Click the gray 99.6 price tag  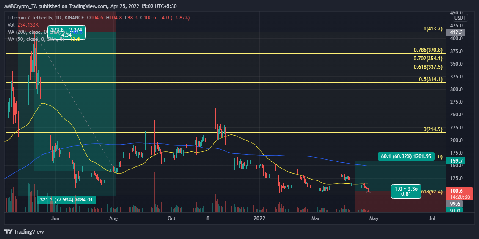(x=454, y=204)
